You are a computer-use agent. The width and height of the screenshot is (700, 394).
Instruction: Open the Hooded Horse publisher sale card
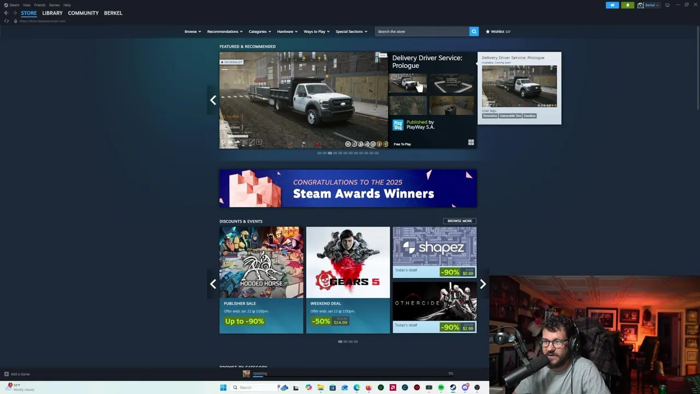coord(261,280)
